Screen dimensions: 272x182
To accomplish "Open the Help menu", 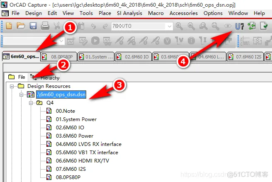I will pos(259,13).
